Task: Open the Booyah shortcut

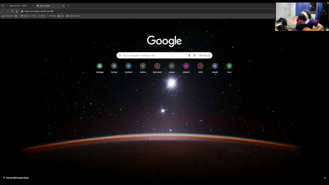Action: 215,68
